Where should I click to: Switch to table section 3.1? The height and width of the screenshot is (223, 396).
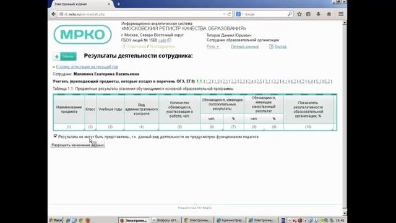point(268,81)
